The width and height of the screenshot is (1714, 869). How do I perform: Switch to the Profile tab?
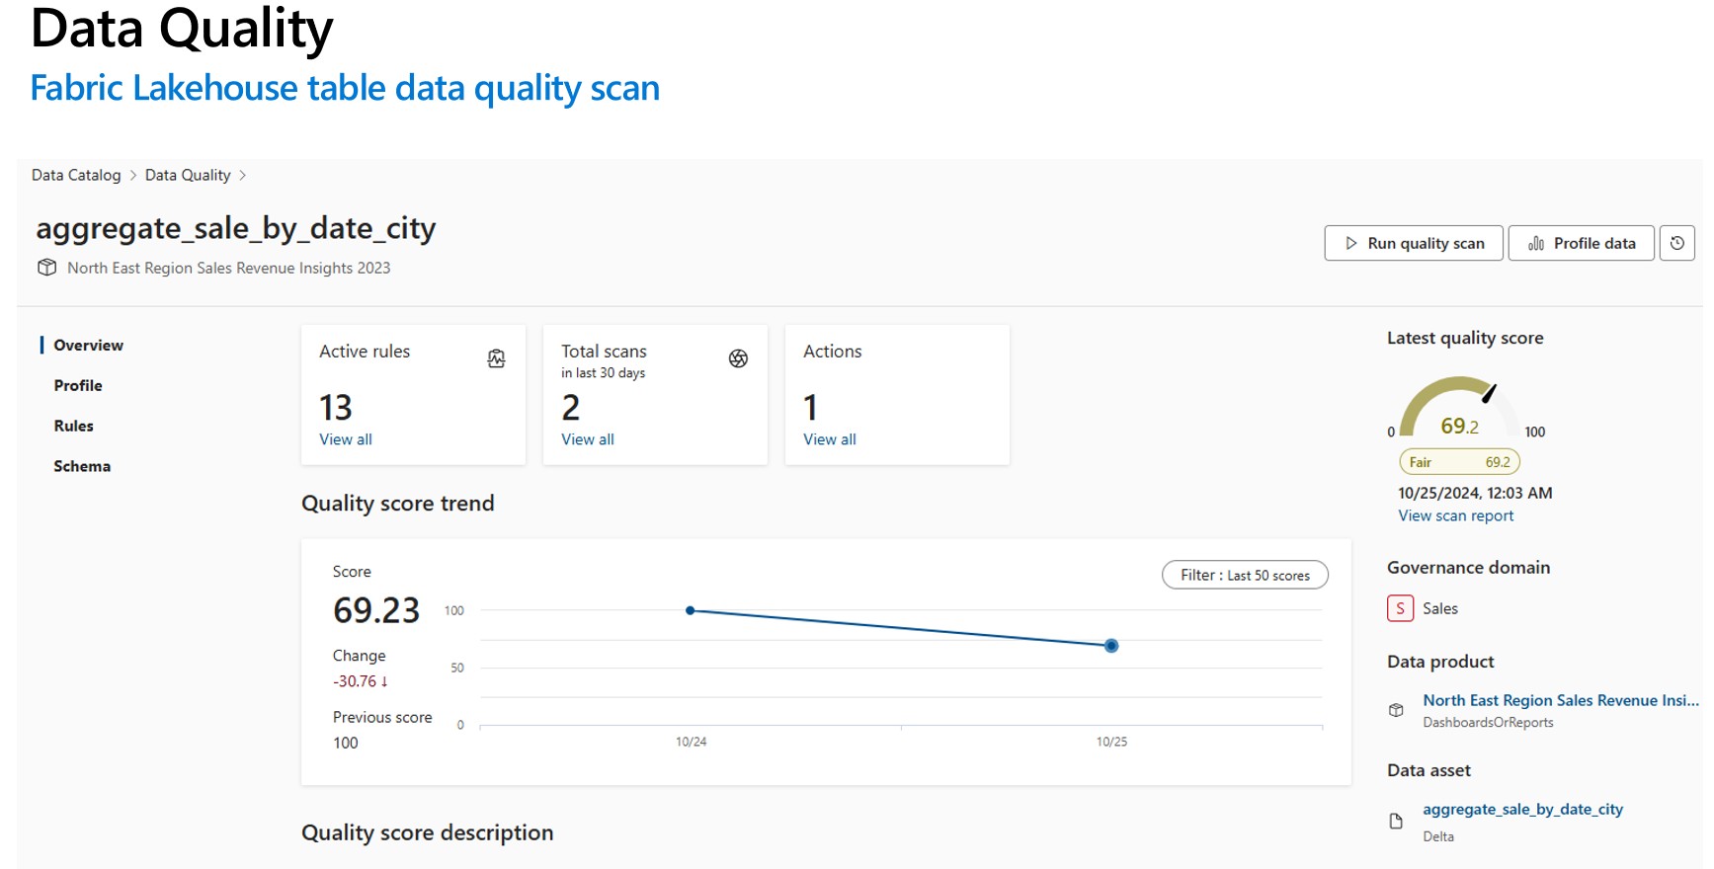point(78,385)
